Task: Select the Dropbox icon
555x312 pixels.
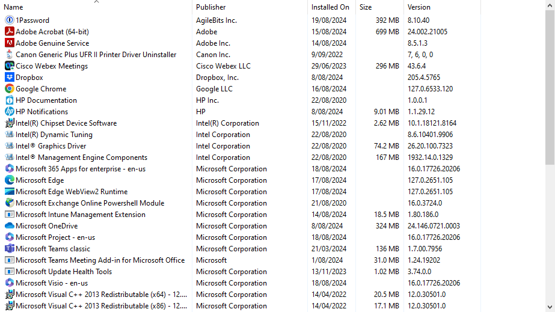Action: click(x=9, y=77)
